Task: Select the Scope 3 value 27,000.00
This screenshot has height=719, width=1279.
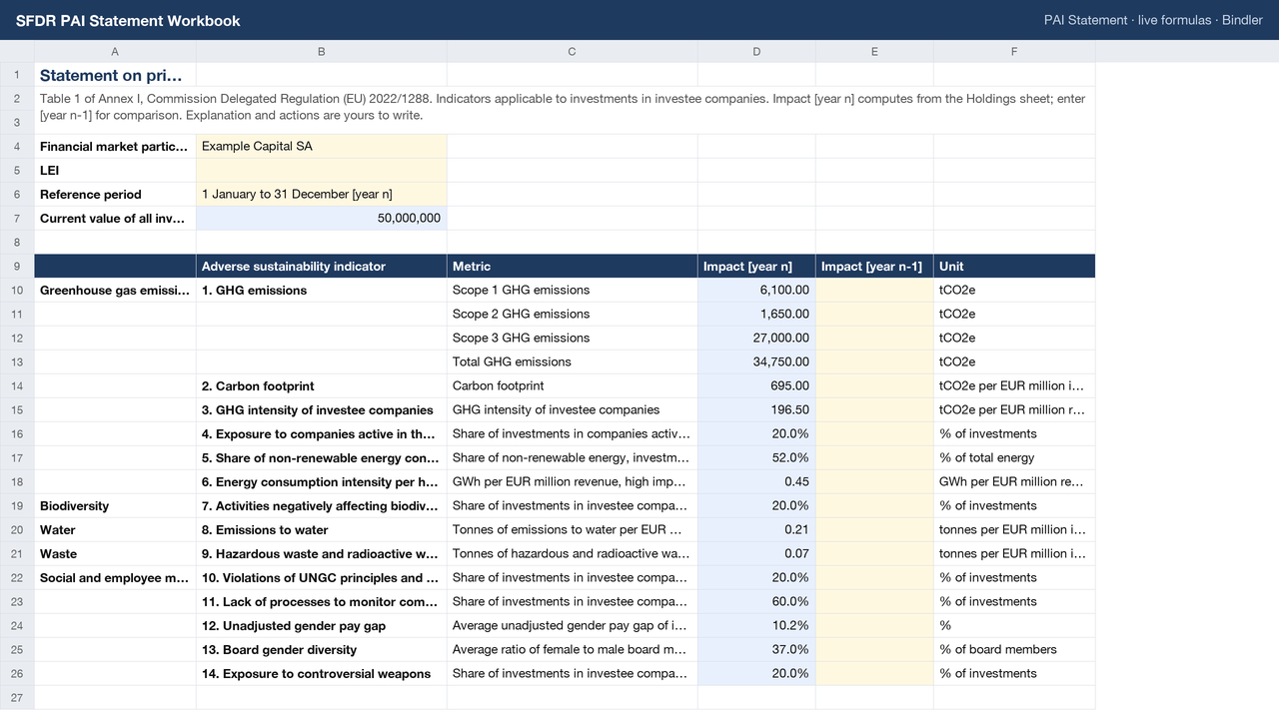Action: pos(756,338)
